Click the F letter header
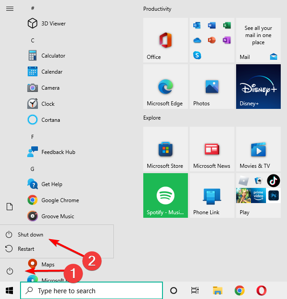This screenshot has width=287, height=299. click(x=33, y=137)
